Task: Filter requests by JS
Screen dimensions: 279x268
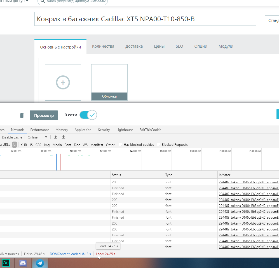Action: point(31,145)
